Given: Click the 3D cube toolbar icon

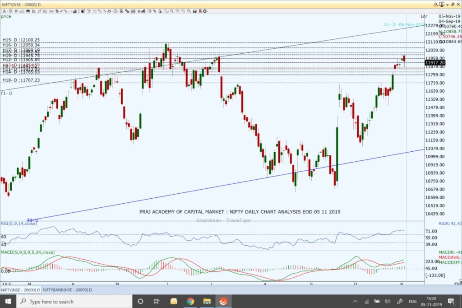Looking at the screenshot, I should pyautogui.click(x=83, y=11).
